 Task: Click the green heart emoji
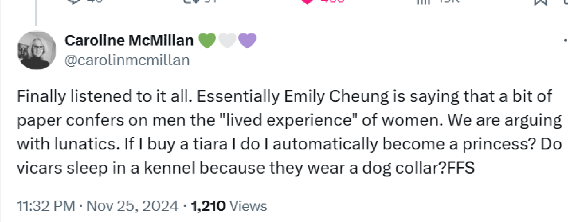click(x=207, y=41)
